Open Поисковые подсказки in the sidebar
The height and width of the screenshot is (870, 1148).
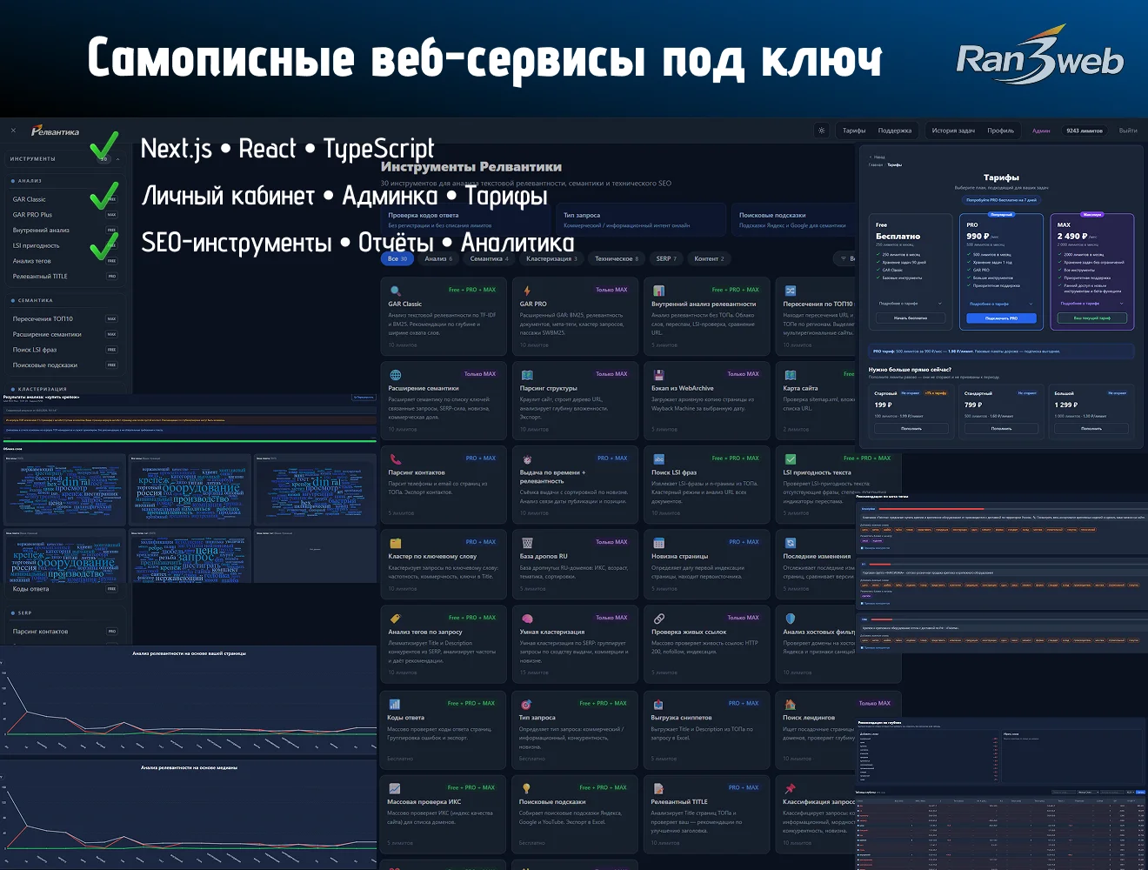(x=63, y=365)
